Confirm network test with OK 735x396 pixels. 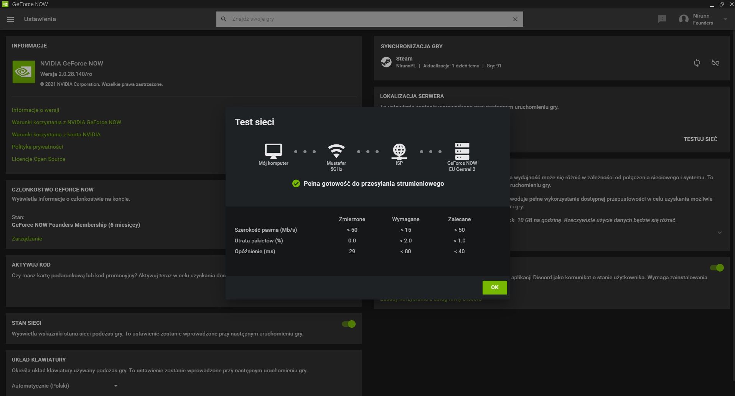(494, 287)
